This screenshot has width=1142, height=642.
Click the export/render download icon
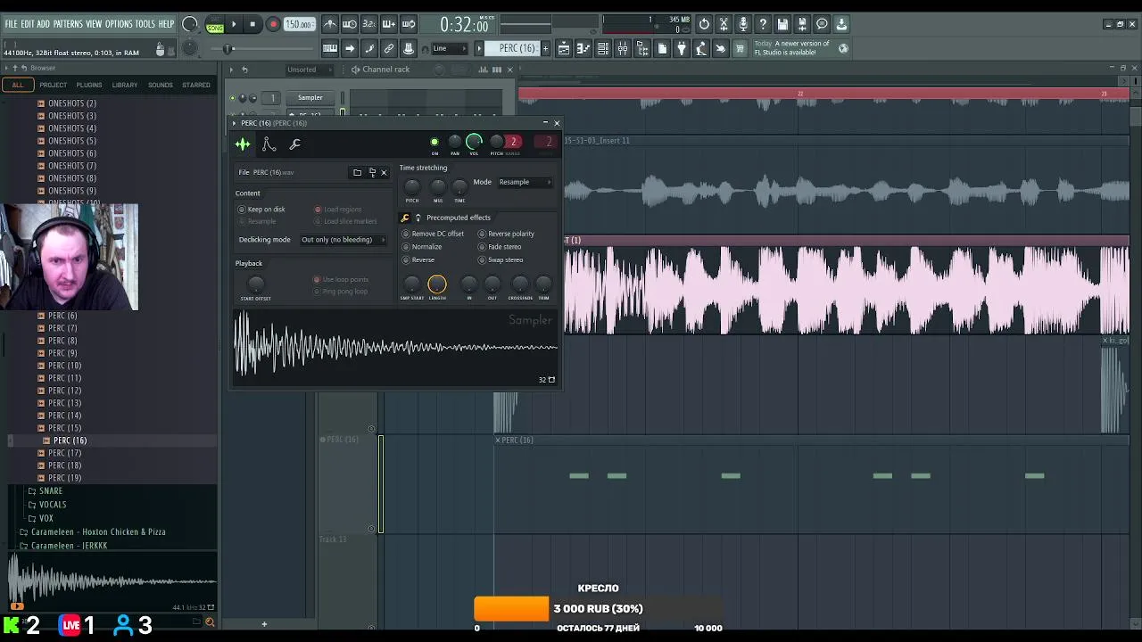841,24
